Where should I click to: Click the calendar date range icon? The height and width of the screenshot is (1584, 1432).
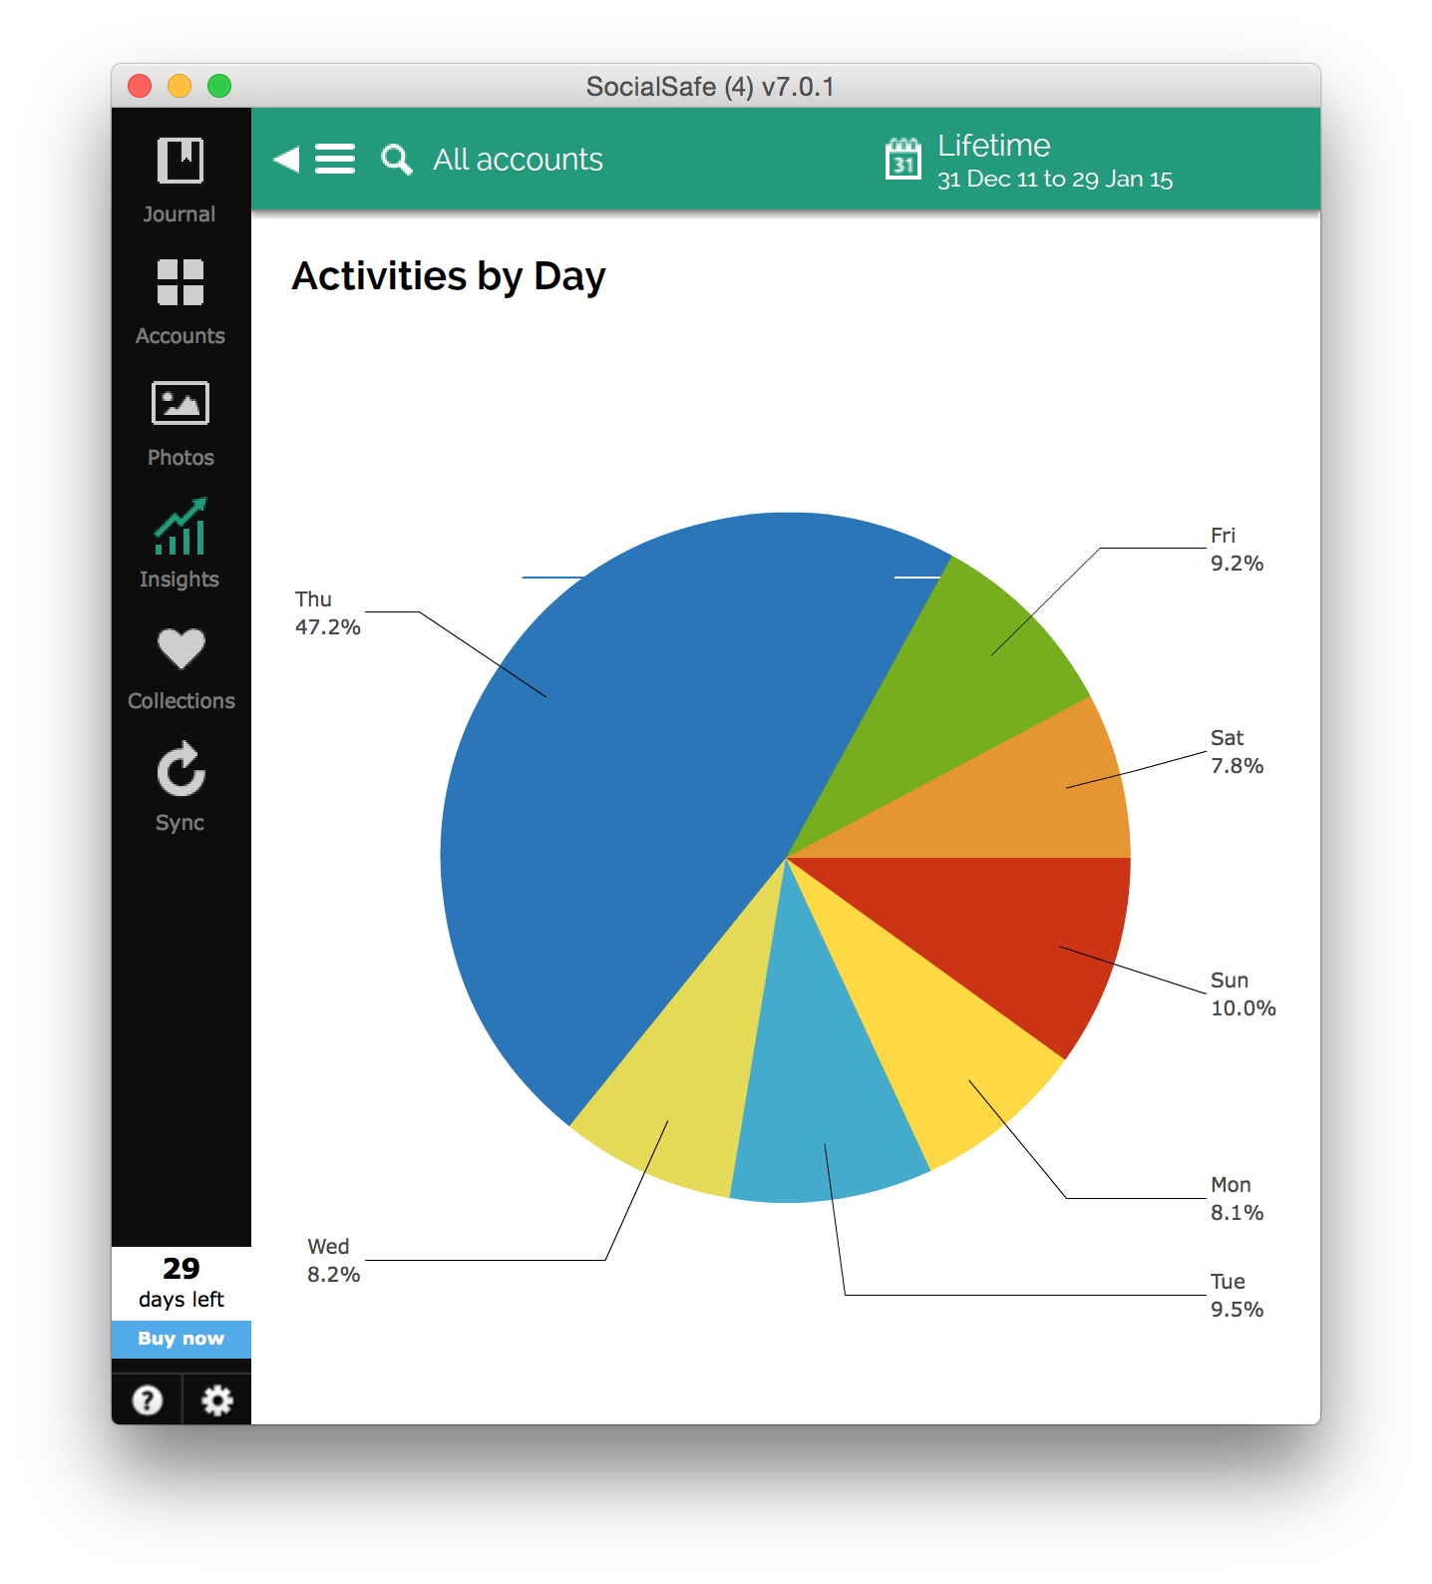[x=903, y=160]
